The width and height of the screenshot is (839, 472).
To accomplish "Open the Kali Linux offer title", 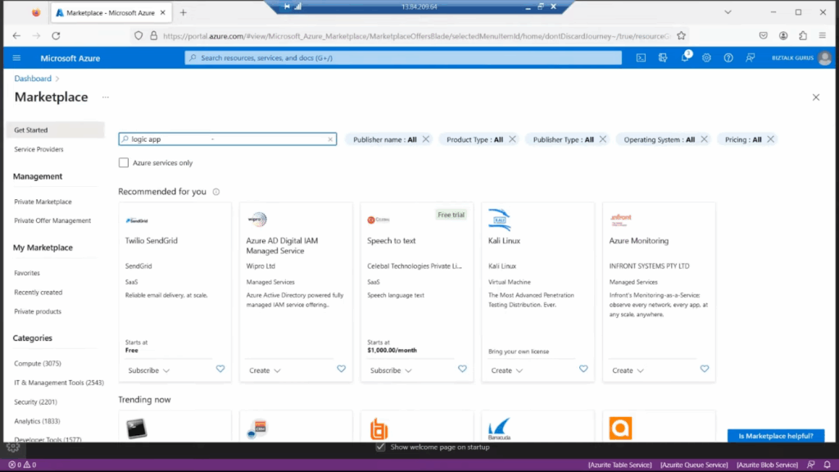I will click(504, 241).
